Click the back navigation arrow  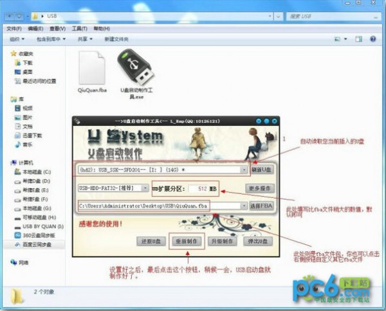point(10,16)
